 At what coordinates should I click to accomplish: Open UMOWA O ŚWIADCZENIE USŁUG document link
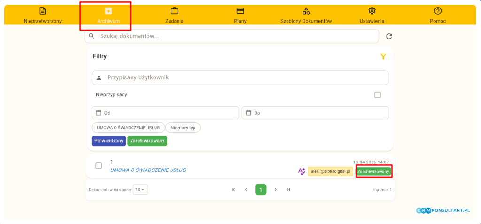148,170
